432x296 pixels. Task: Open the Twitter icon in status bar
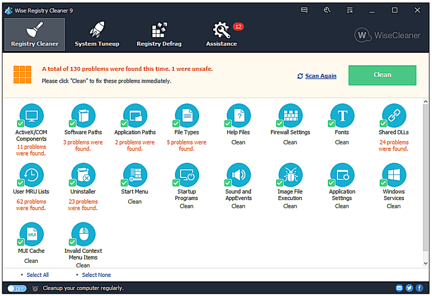(x=409, y=288)
